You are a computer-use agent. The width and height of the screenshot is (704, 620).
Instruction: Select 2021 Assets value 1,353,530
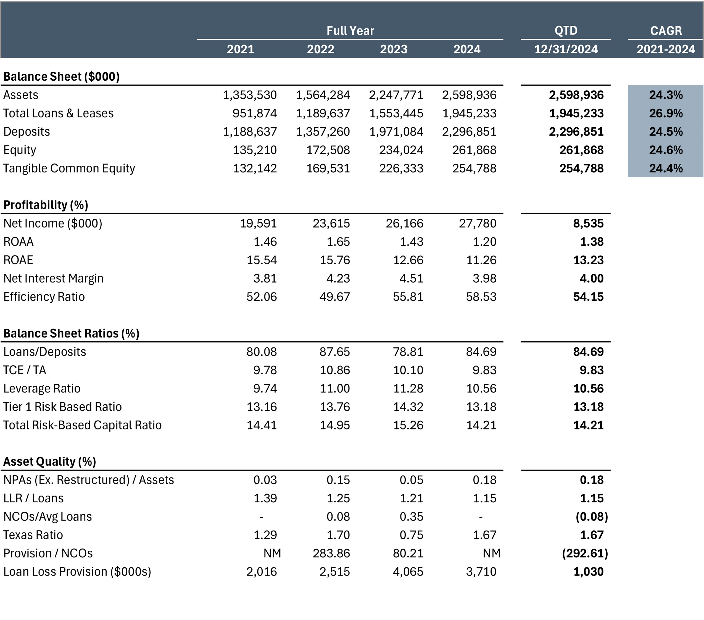click(250, 95)
